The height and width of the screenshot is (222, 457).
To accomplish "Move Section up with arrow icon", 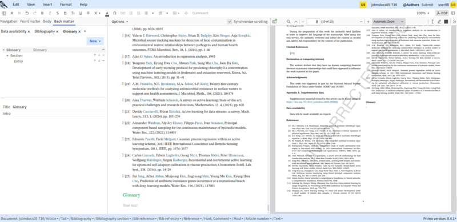I will (x=95, y=55).
